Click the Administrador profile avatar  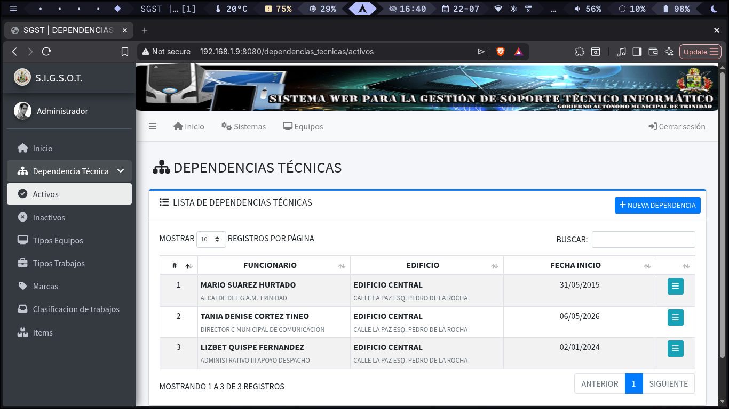click(22, 111)
